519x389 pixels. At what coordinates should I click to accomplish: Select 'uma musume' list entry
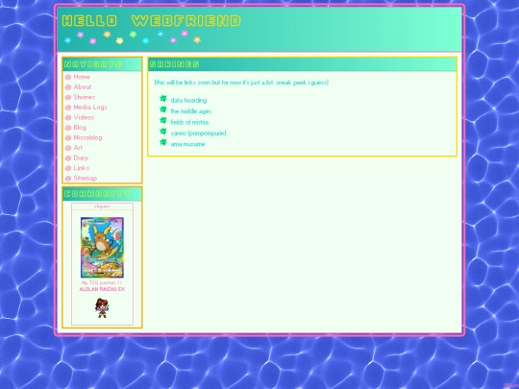pyautogui.click(x=187, y=144)
